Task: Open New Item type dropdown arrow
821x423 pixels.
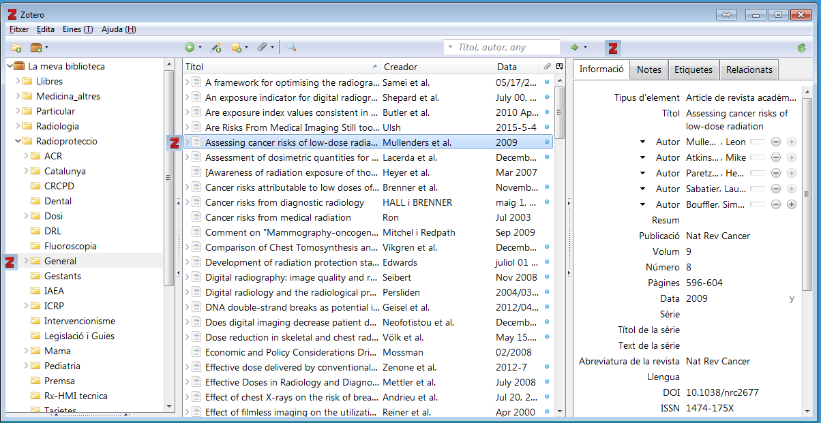Action: coord(200,48)
